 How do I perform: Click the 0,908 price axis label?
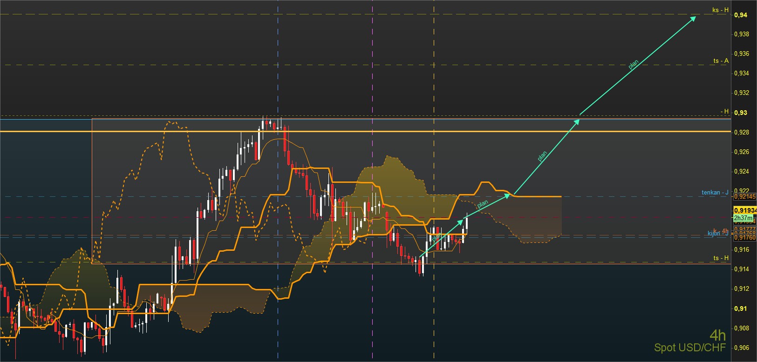742,328
